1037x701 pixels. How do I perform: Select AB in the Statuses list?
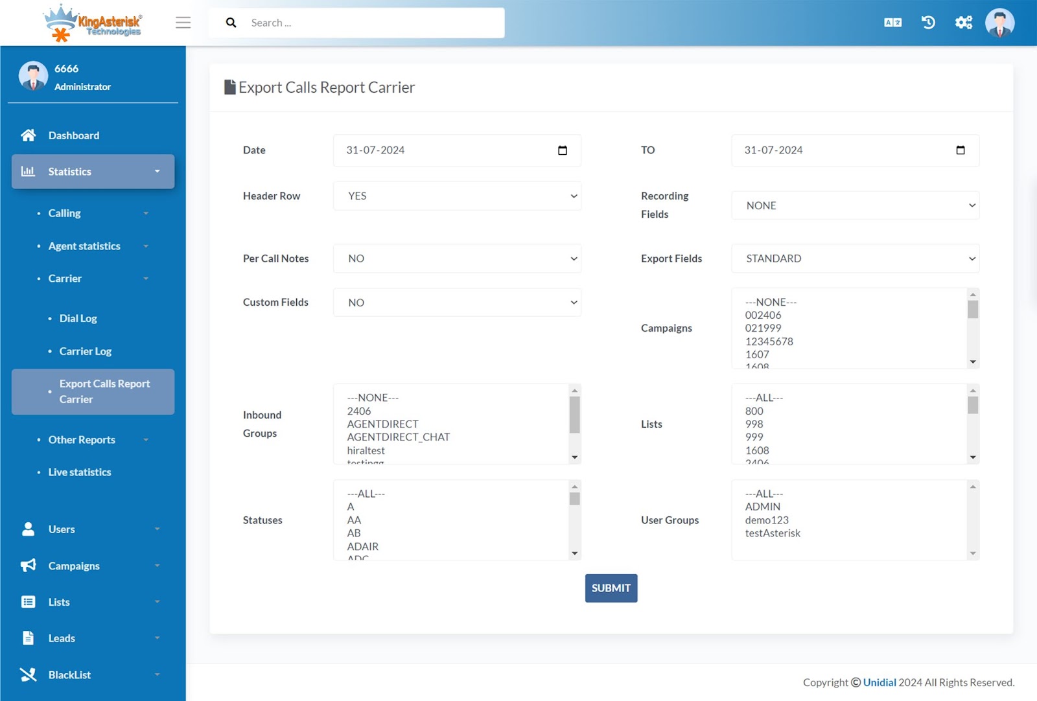[x=353, y=533]
